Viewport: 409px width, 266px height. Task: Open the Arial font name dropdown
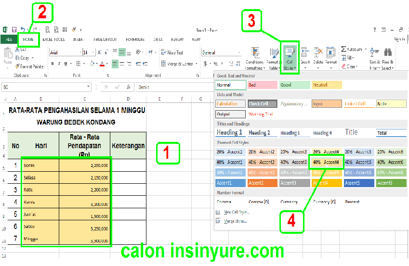(x=80, y=52)
